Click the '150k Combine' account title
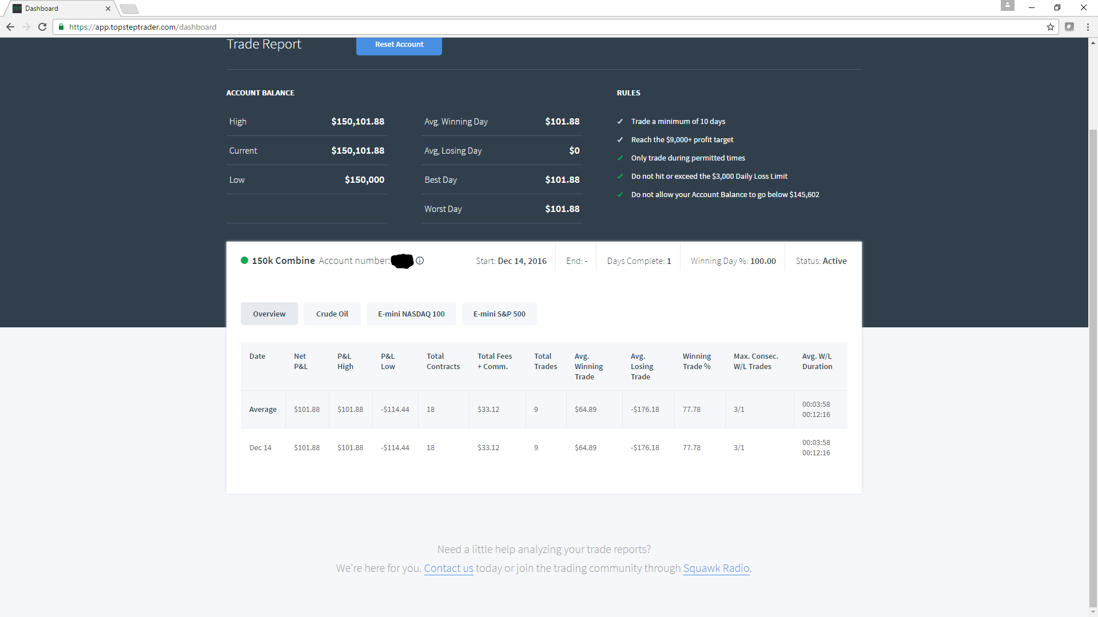The height and width of the screenshot is (617, 1098). pyautogui.click(x=284, y=261)
